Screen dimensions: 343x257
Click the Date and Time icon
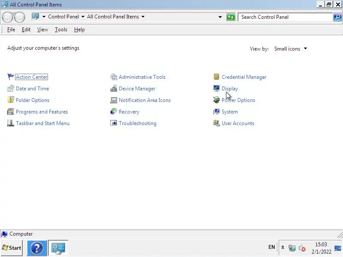[x=10, y=88]
